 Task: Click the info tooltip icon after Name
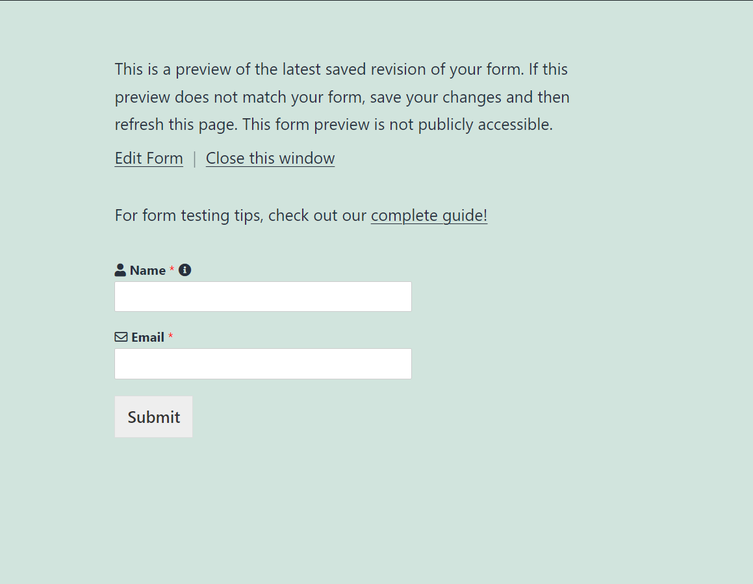tap(185, 270)
